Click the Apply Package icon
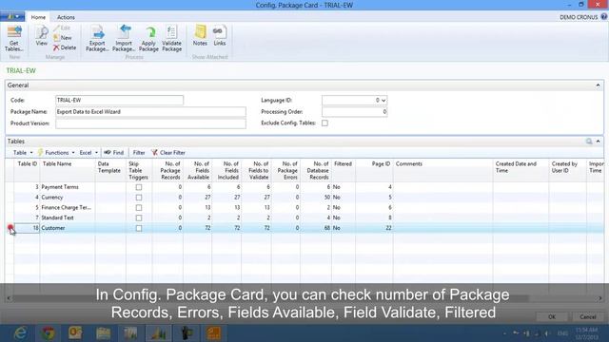The image size is (609, 342). [x=148, y=39]
